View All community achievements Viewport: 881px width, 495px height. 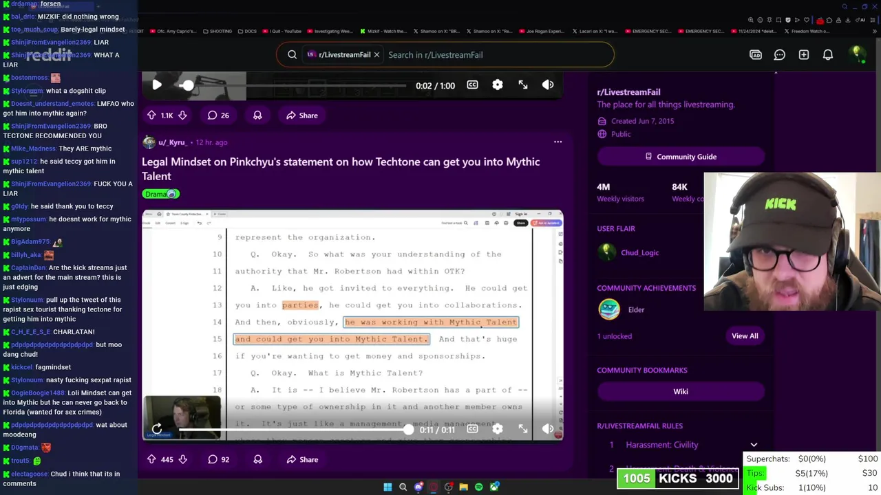pyautogui.click(x=745, y=336)
